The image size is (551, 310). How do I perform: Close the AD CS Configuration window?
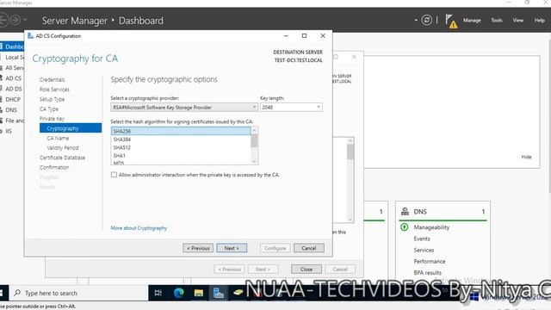coord(323,36)
